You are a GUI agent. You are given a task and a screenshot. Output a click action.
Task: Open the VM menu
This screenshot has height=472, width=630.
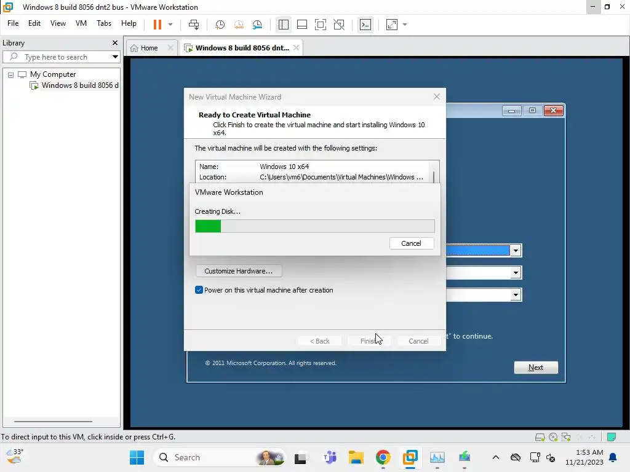click(81, 23)
